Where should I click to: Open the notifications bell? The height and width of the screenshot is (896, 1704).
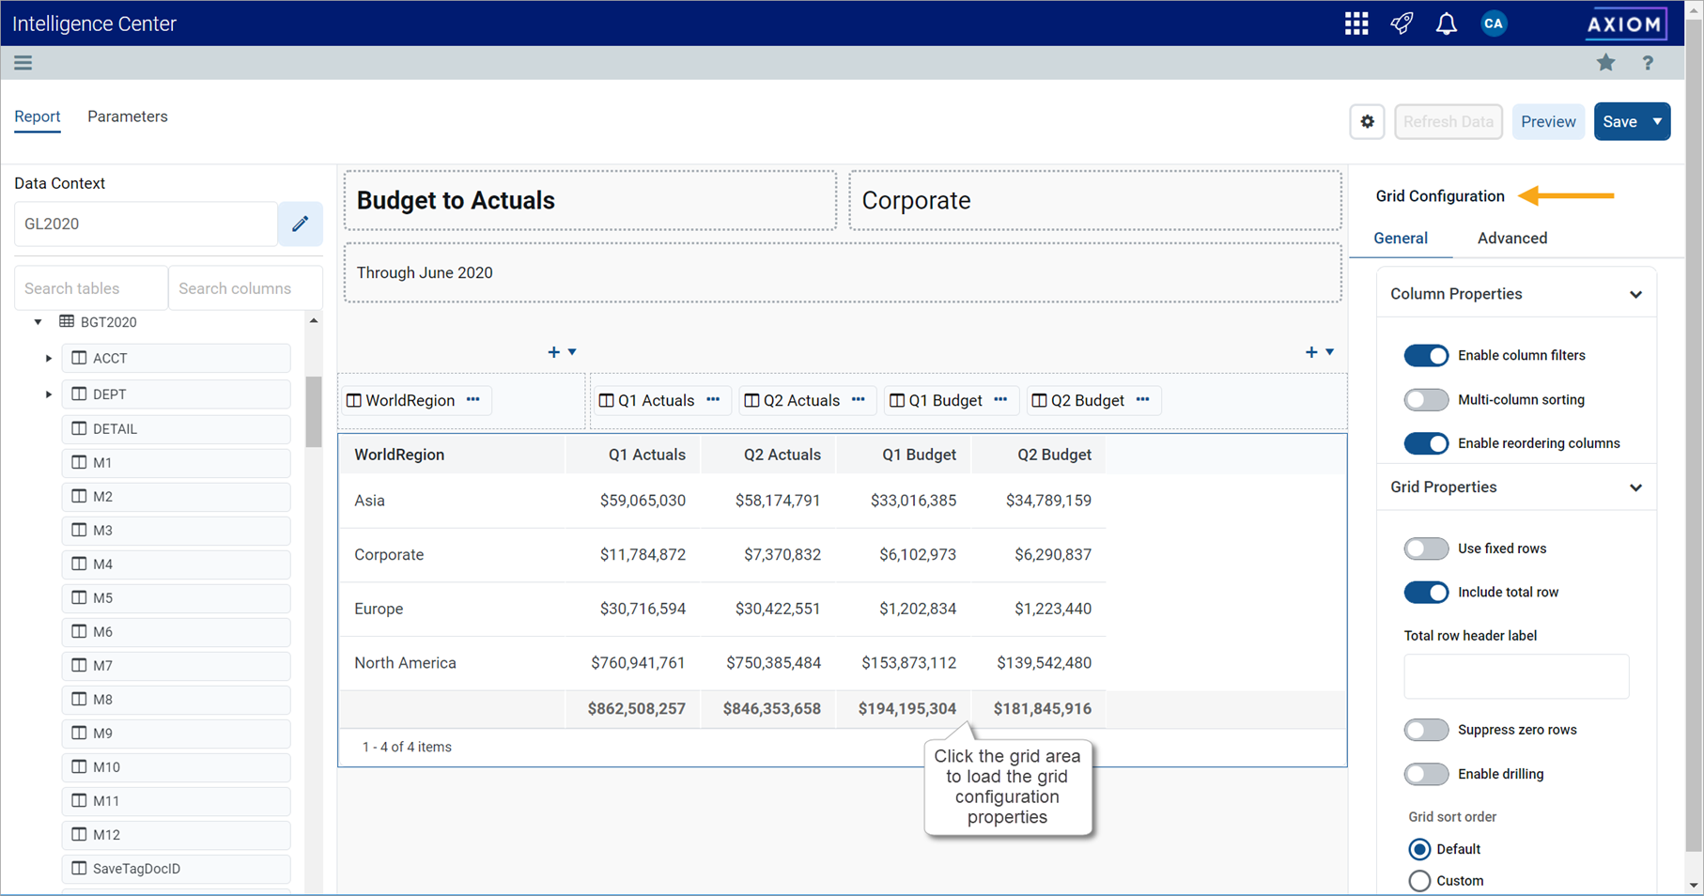1446,23
